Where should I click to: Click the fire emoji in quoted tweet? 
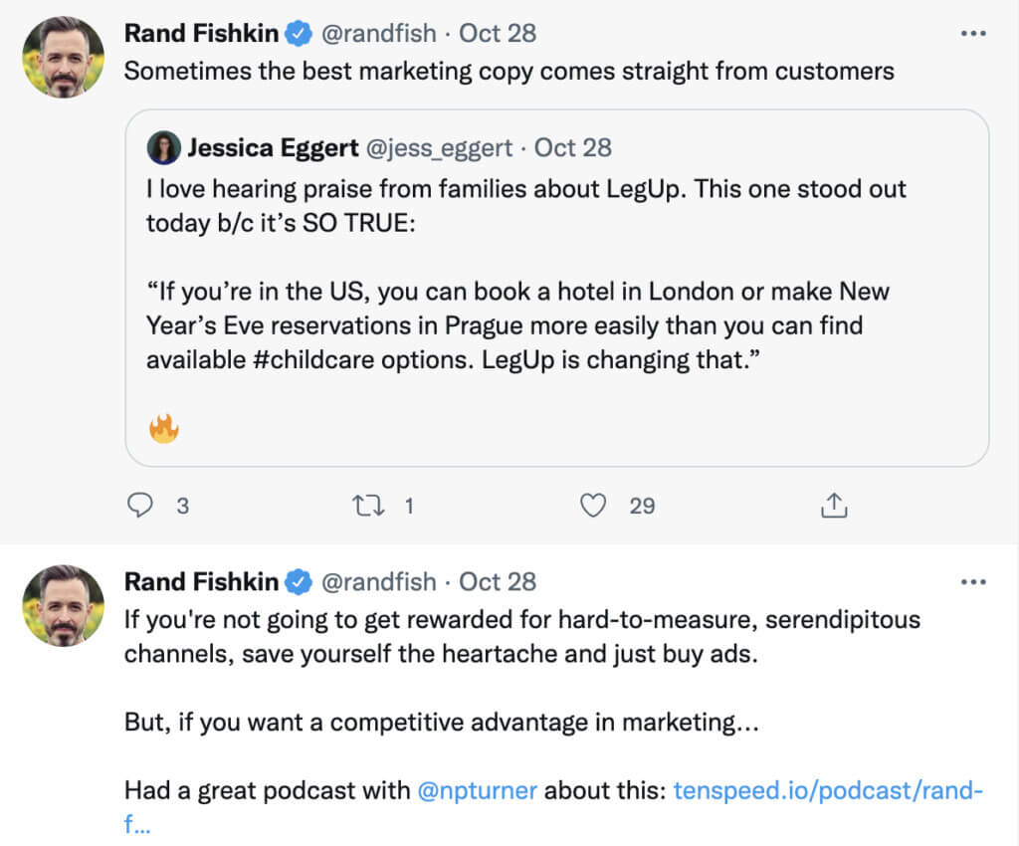click(x=163, y=429)
